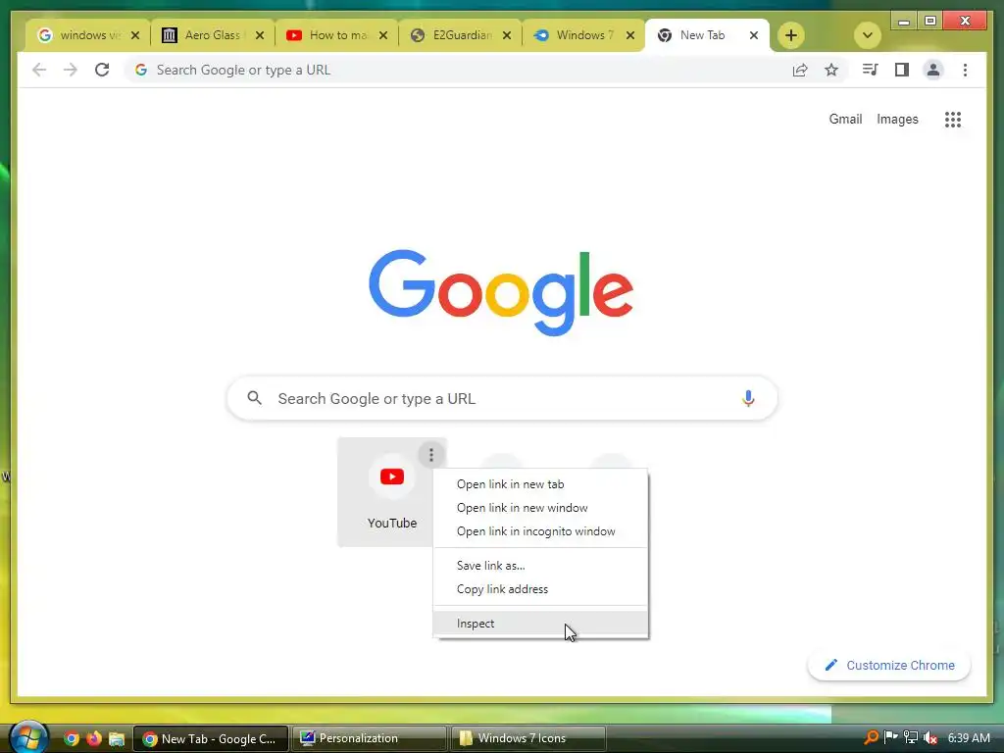
Task: Click the forward navigation arrow
Action: (71, 70)
